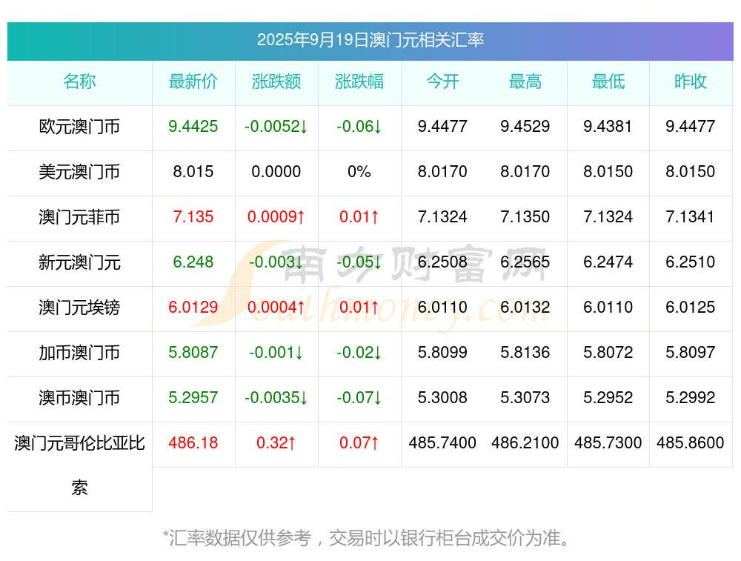
Task: Click previous close 5.8097
Action: (x=690, y=352)
